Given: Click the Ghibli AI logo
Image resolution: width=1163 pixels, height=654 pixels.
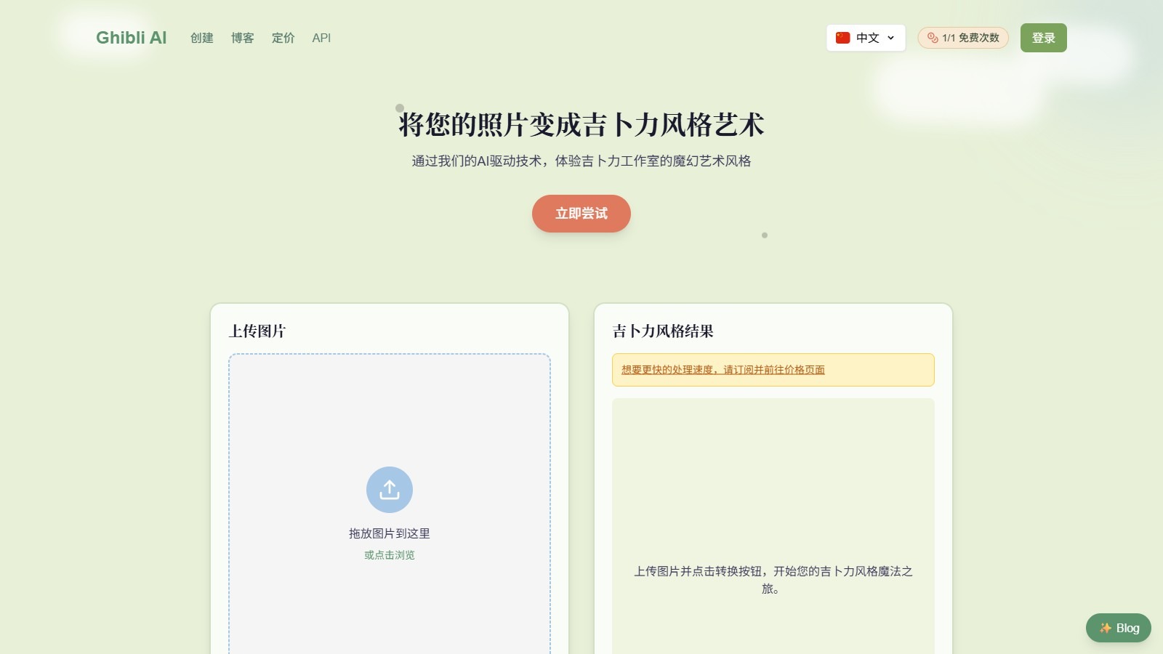Looking at the screenshot, I should pyautogui.click(x=132, y=38).
